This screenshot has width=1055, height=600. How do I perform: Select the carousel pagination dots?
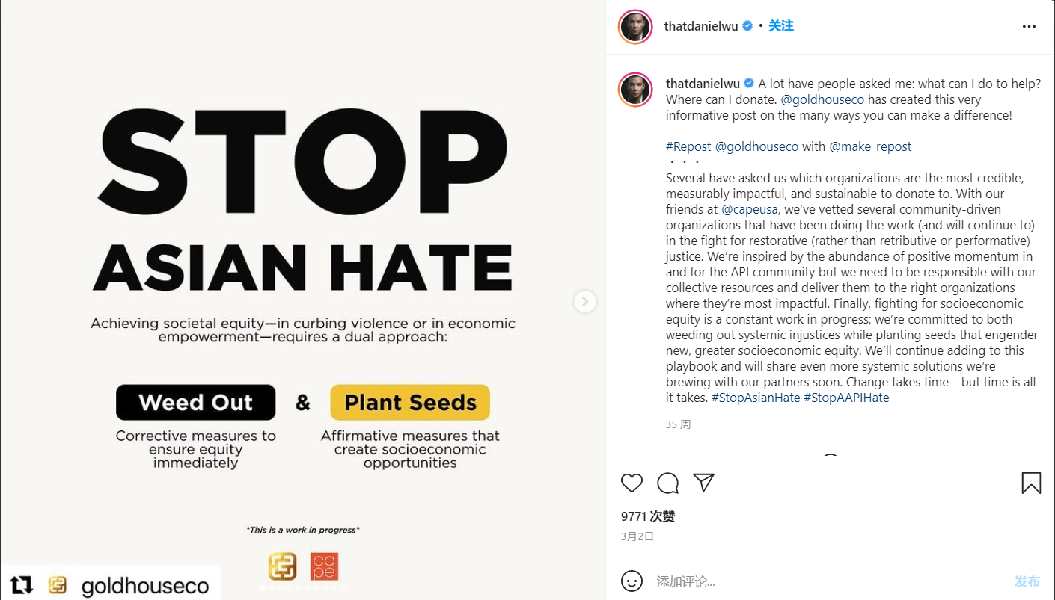(x=302, y=588)
